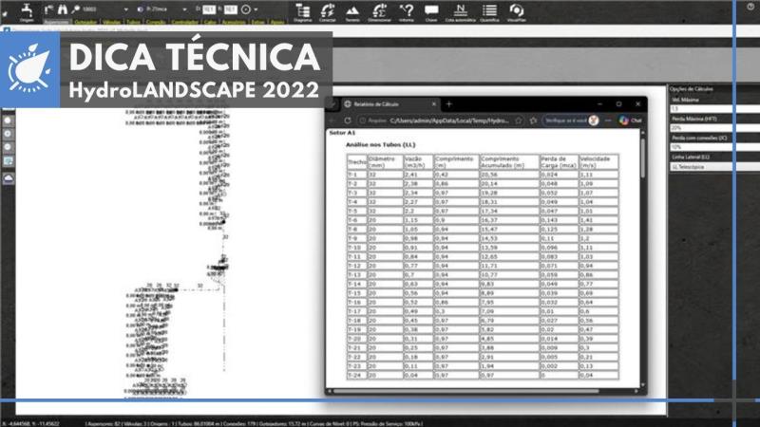Image resolution: width=760 pixels, height=427 pixels.
Task: Click the Visualiflex icon
Action: tap(516, 12)
